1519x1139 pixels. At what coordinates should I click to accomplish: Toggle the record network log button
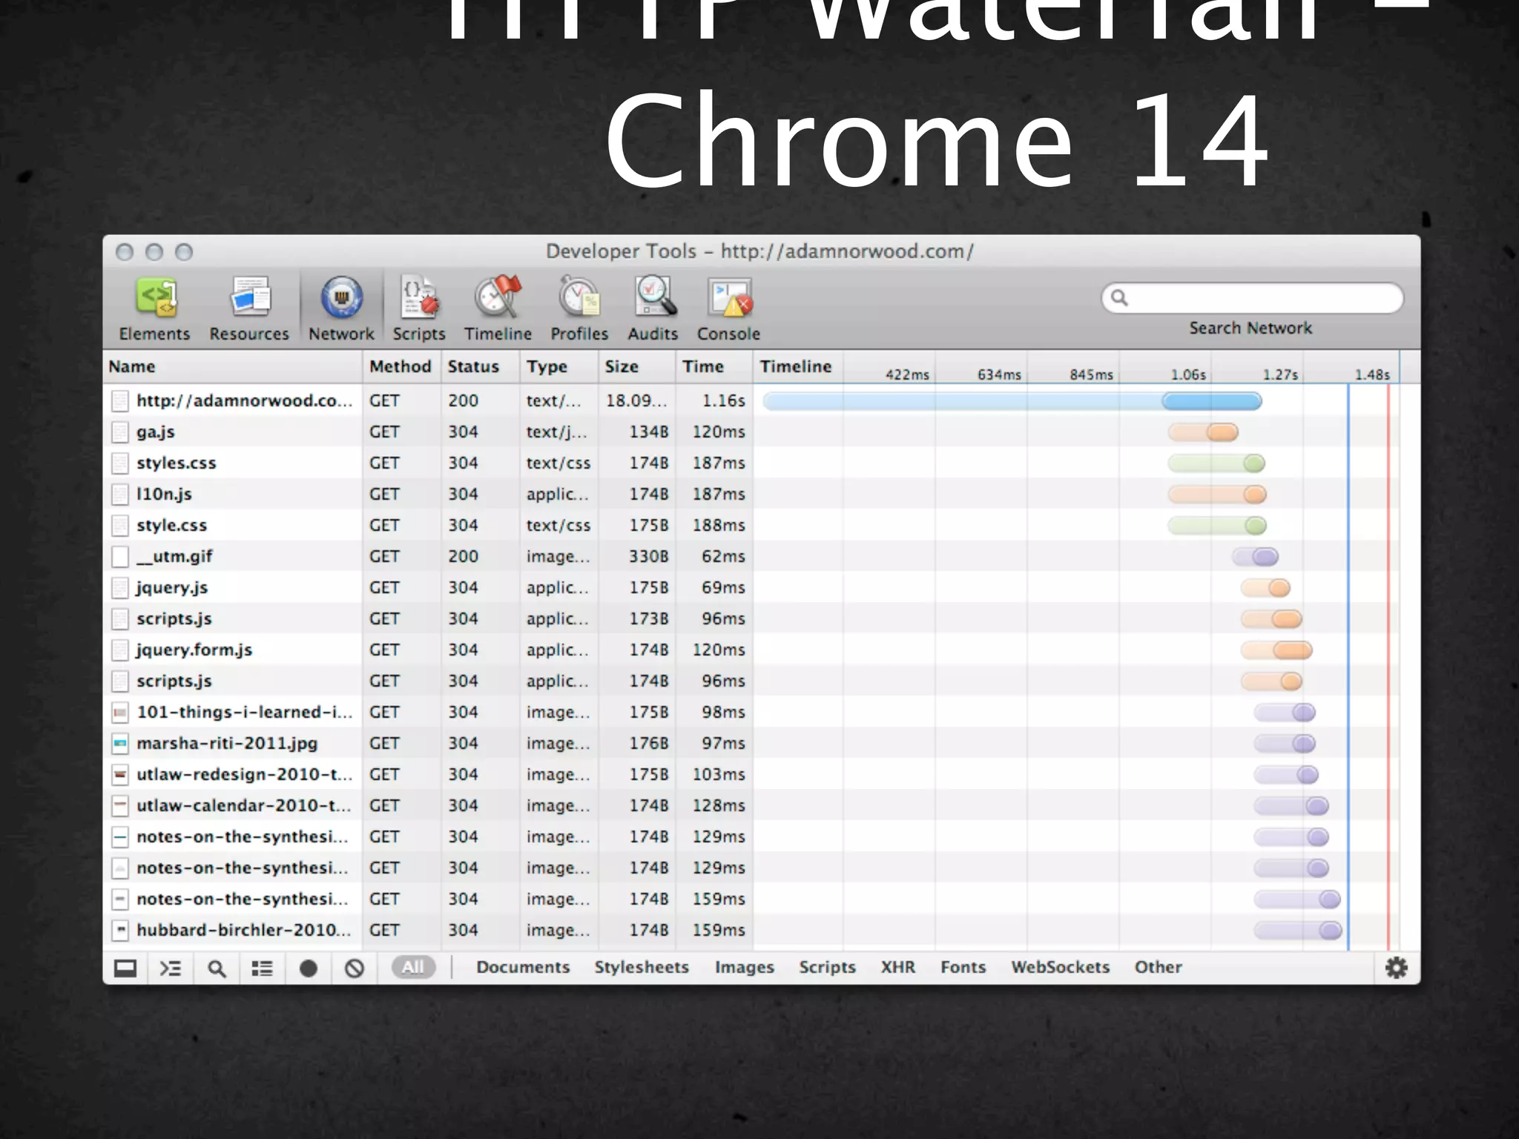point(309,968)
